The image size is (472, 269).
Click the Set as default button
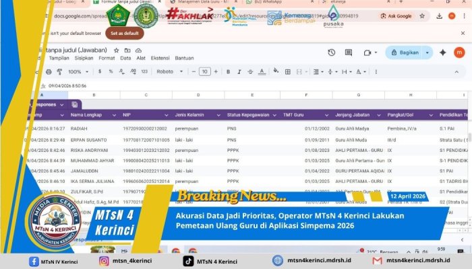(125, 34)
